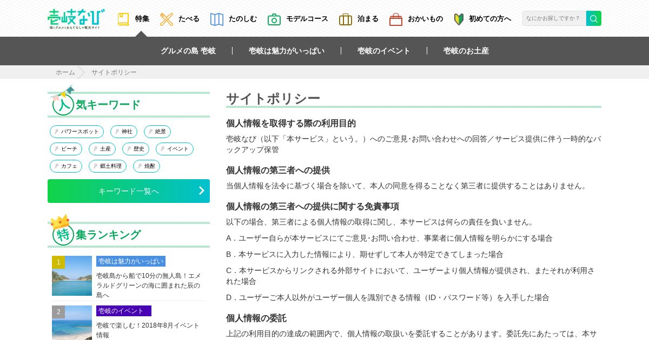Screen dimensions: 649x340
Task: Click the たべる fork and knife icon
Action: pyautogui.click(x=167, y=19)
